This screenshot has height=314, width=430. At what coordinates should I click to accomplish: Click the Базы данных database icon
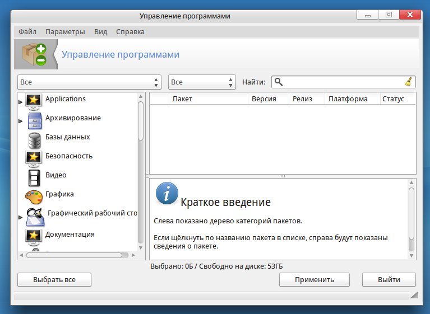coord(35,140)
